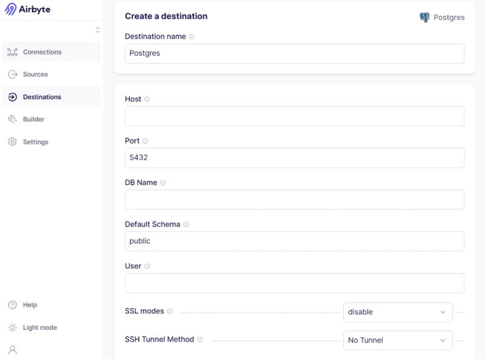This screenshot has width=485, height=359.
Task: Click the Create a destination heading
Action: [166, 16]
